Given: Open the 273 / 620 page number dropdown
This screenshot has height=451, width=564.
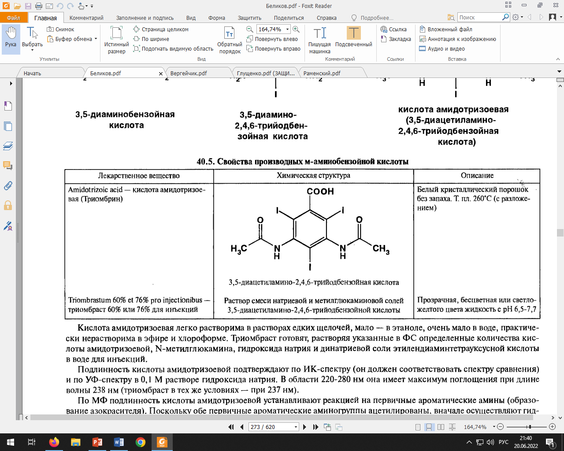Looking at the screenshot, I should (x=296, y=427).
